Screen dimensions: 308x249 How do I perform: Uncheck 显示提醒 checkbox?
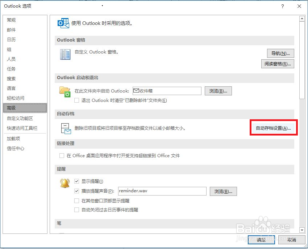[76, 181]
